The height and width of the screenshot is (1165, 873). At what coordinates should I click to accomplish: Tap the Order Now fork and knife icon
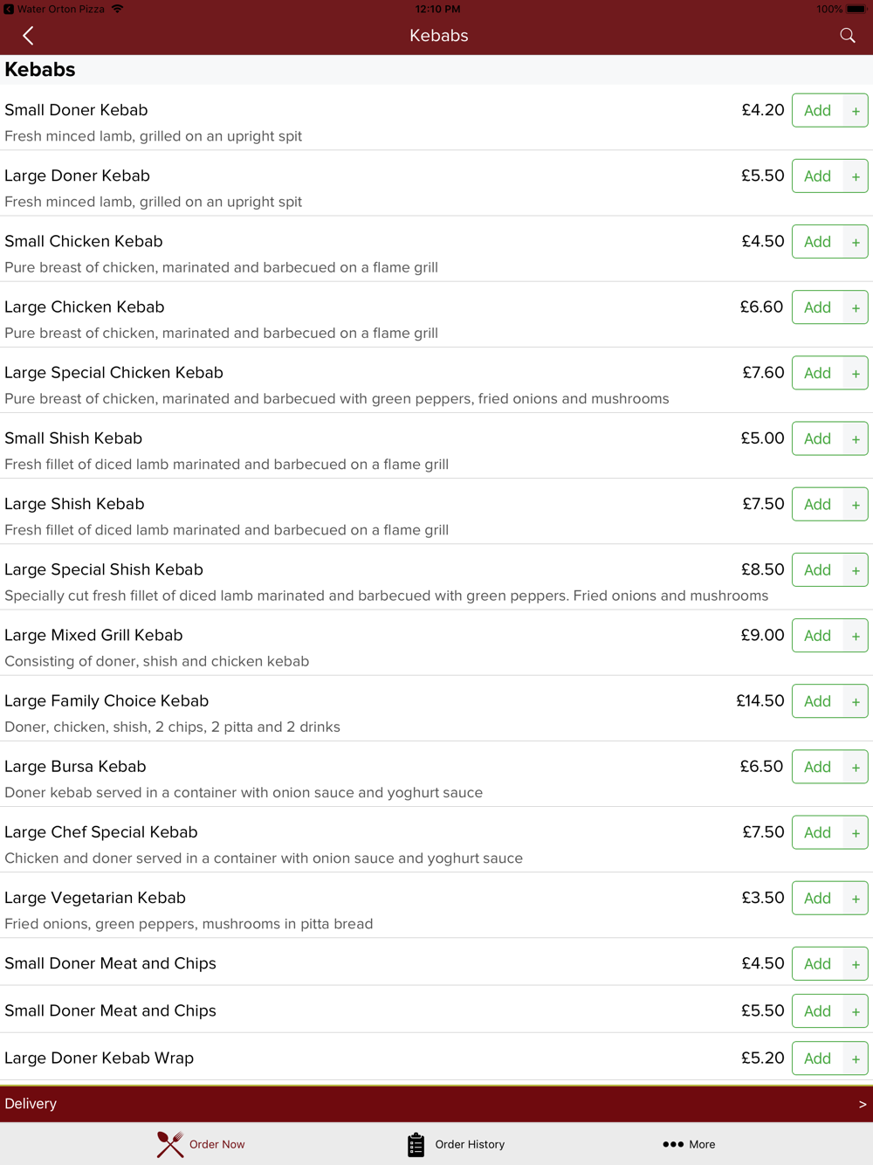pyautogui.click(x=170, y=1144)
